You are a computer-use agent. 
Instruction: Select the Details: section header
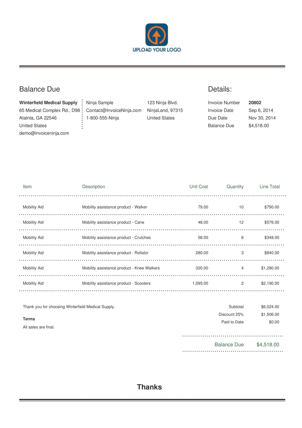point(219,89)
